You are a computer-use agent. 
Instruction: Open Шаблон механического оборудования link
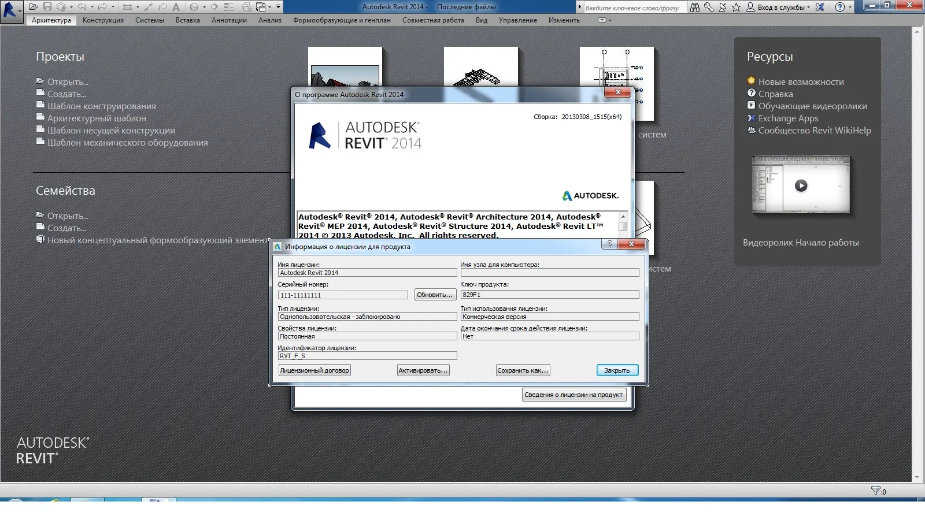[x=127, y=142]
